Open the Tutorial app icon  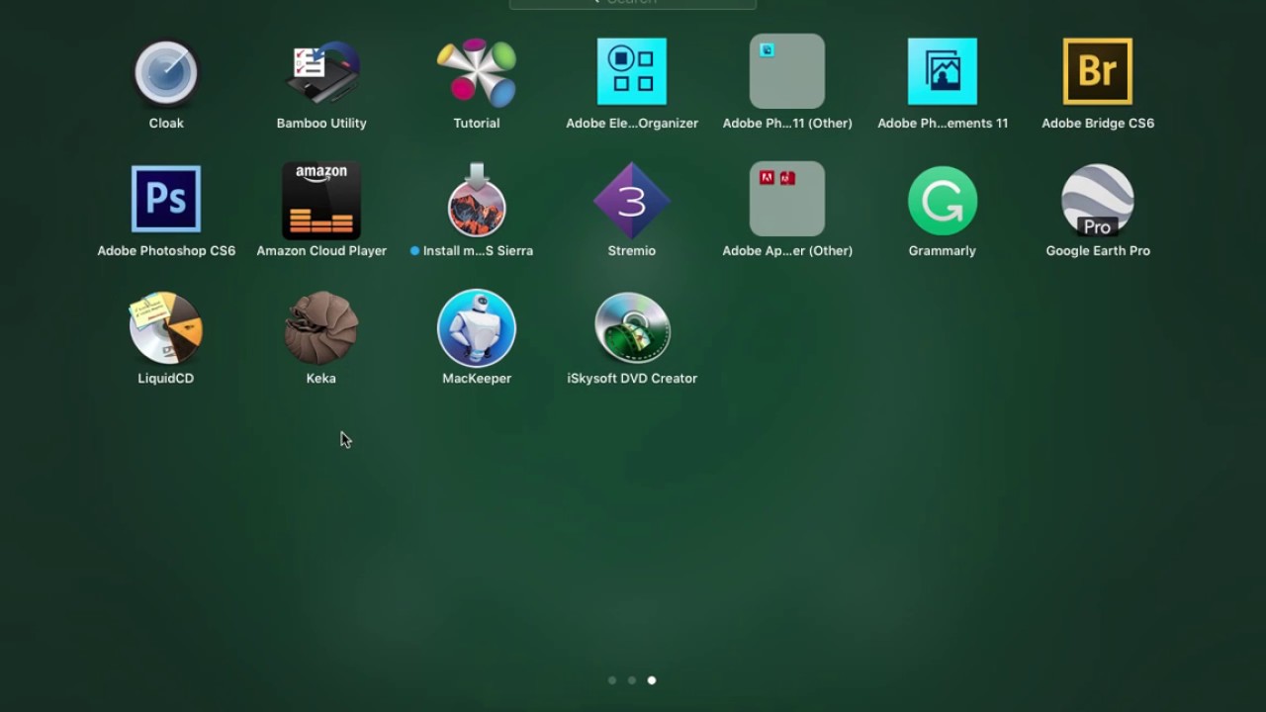[477, 72]
